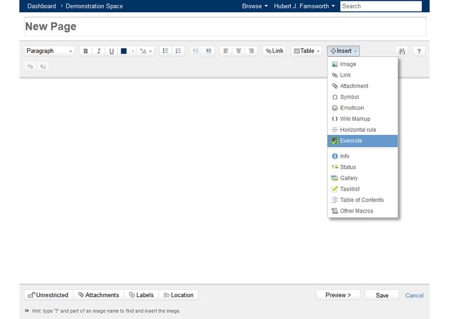449x319 pixels.
Task: Toggle underline formatting
Action: [111, 51]
